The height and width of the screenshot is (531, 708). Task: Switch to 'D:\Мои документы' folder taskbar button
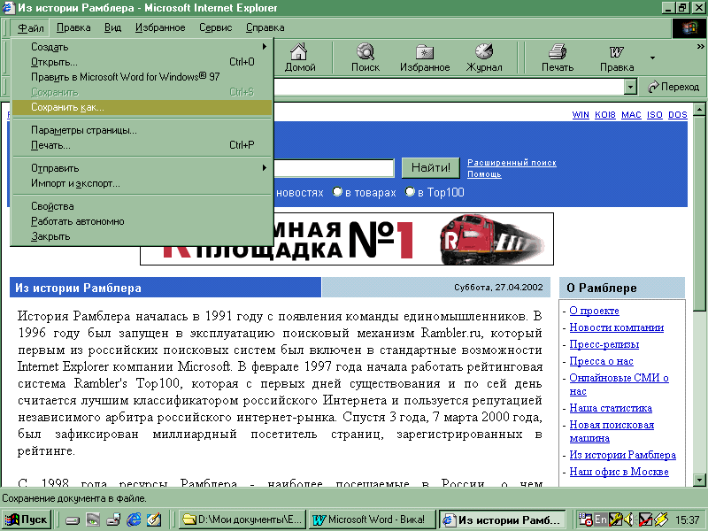(242, 519)
